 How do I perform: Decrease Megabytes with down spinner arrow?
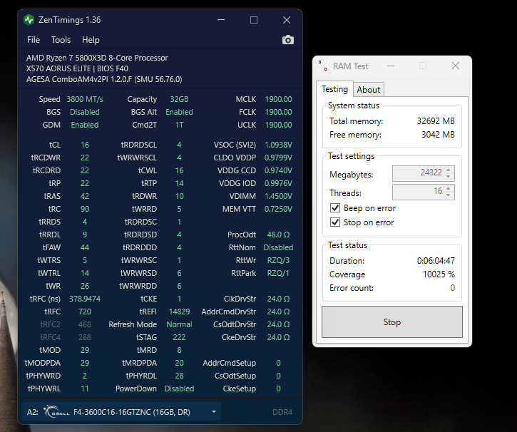(x=448, y=176)
